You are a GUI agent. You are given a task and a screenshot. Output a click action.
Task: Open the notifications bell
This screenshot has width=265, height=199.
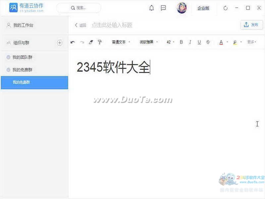tap(152, 8)
